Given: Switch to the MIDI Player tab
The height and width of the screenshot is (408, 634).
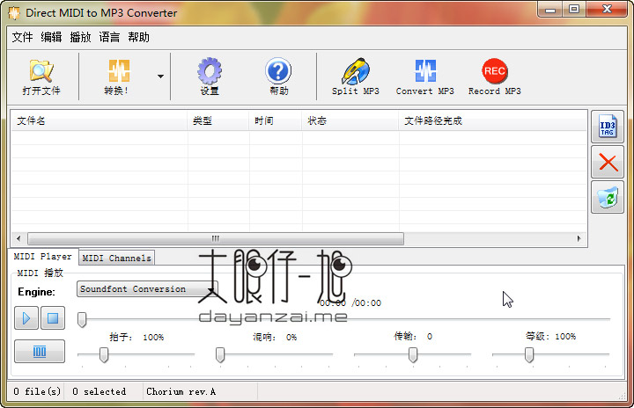Looking at the screenshot, I should 42,257.
